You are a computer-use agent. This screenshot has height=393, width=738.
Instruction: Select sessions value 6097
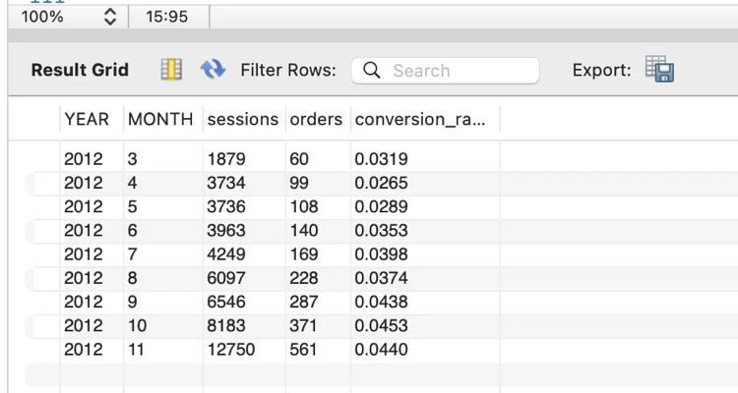coord(226,278)
